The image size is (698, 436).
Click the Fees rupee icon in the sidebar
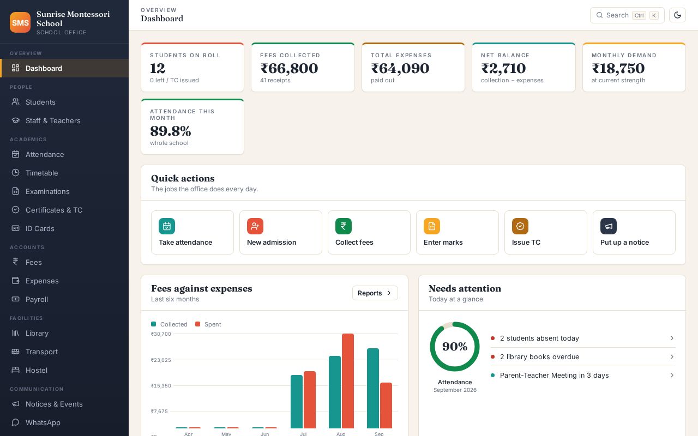tap(16, 262)
